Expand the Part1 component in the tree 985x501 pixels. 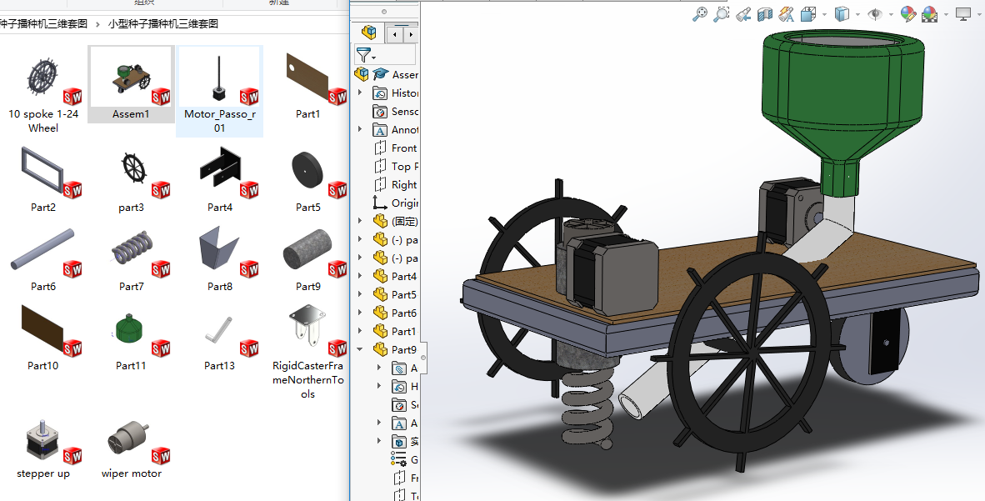click(x=360, y=331)
